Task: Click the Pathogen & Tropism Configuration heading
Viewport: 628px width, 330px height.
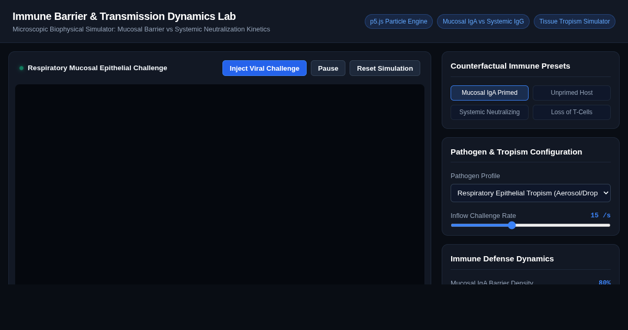Action: 516,151
